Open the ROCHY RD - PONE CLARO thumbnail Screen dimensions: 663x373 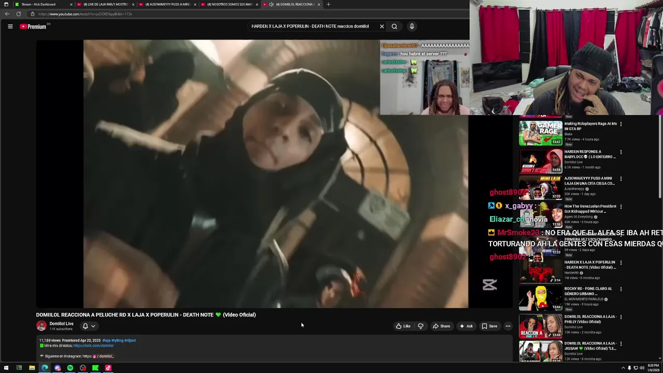540,298
